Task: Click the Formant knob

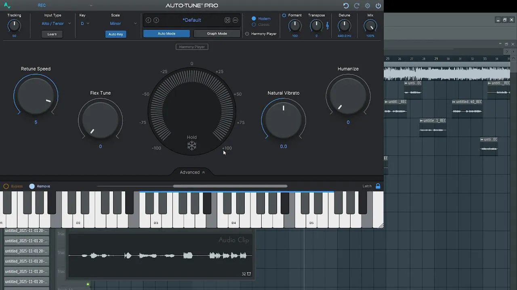Action: [295, 26]
